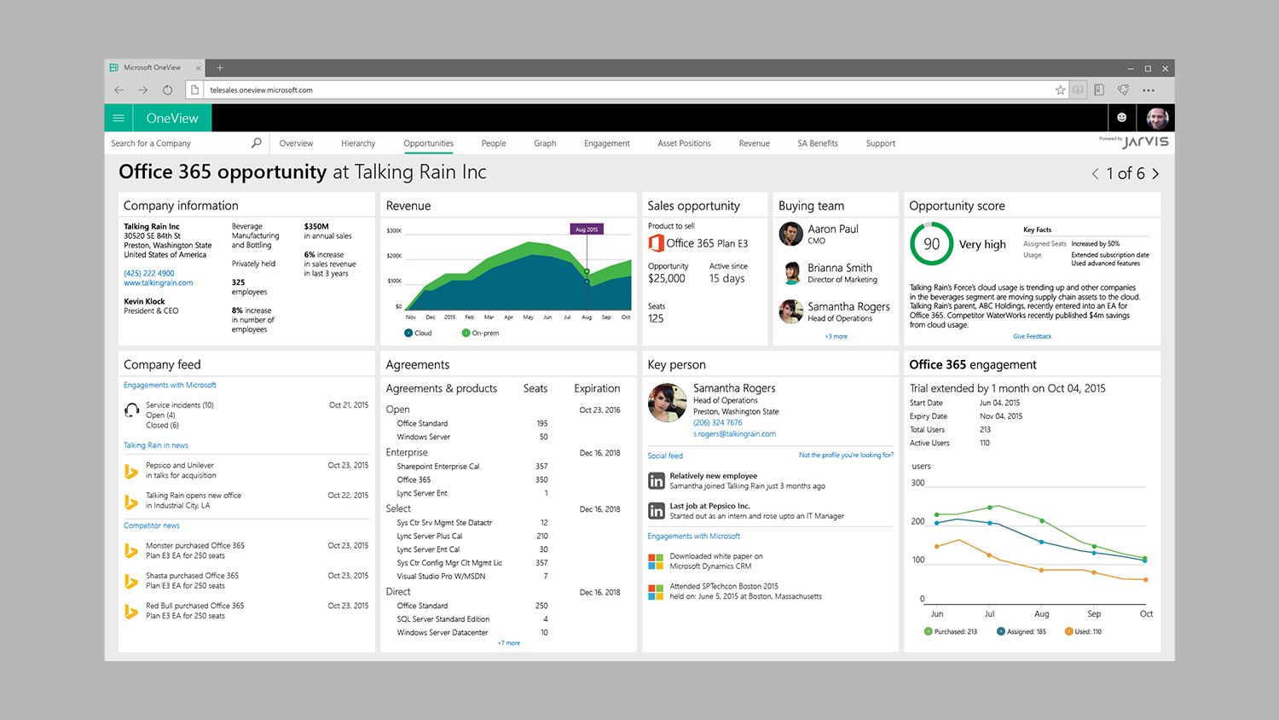Show +3 more buying team members
Image resolution: width=1279 pixels, height=720 pixels.
(x=836, y=336)
